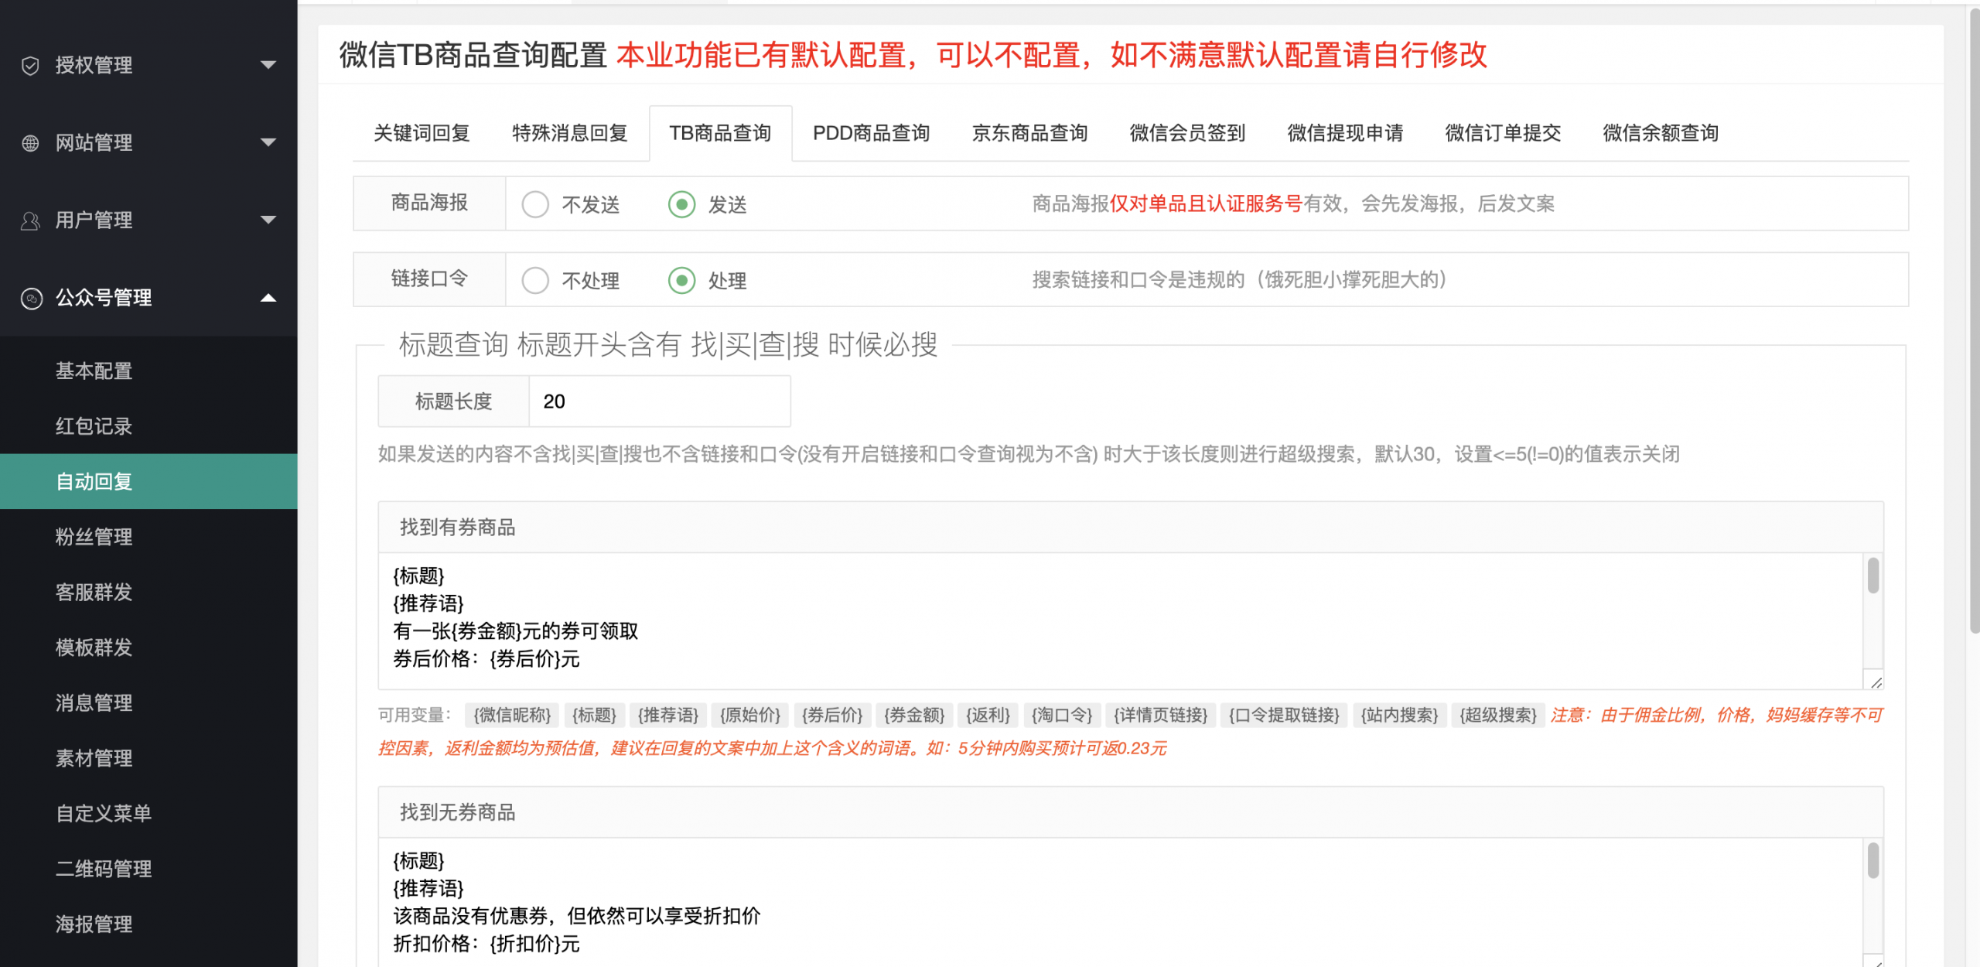Screen dimensions: 1980x967
Task: Insert the {口令提取链接} variable tag
Action: pyautogui.click(x=1284, y=715)
